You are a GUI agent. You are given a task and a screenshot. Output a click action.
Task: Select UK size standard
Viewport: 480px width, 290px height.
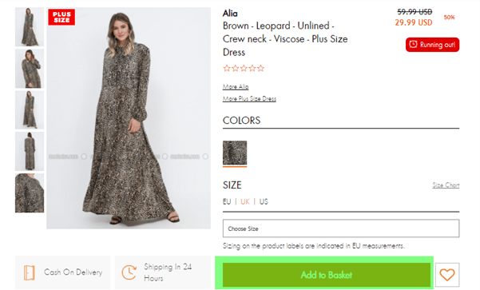click(245, 201)
